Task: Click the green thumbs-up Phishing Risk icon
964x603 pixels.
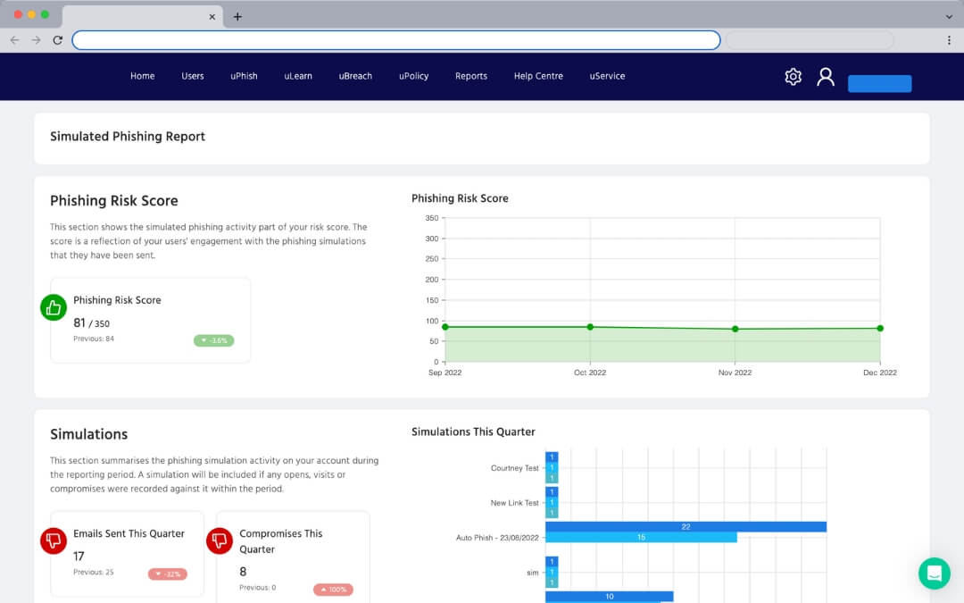Action: 54,308
